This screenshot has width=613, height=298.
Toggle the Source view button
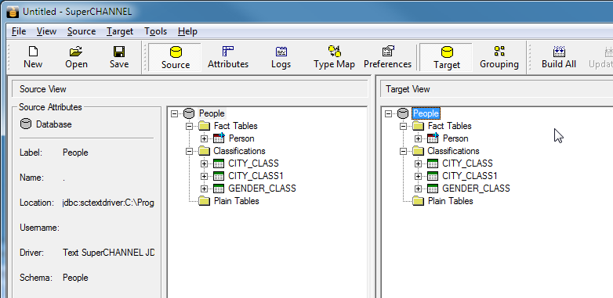tap(175, 57)
